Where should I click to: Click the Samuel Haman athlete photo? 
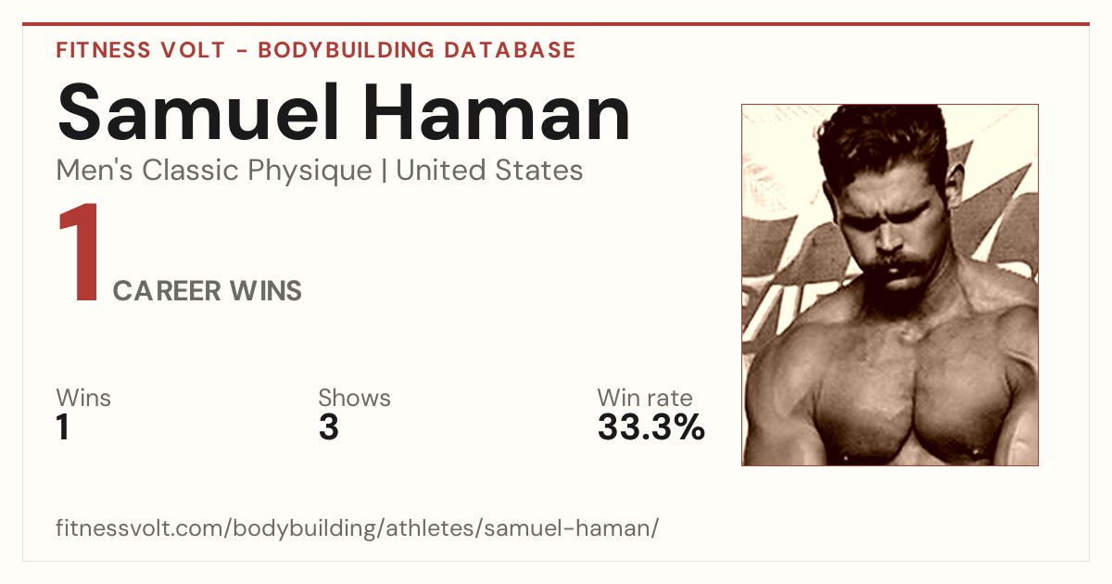(890, 285)
